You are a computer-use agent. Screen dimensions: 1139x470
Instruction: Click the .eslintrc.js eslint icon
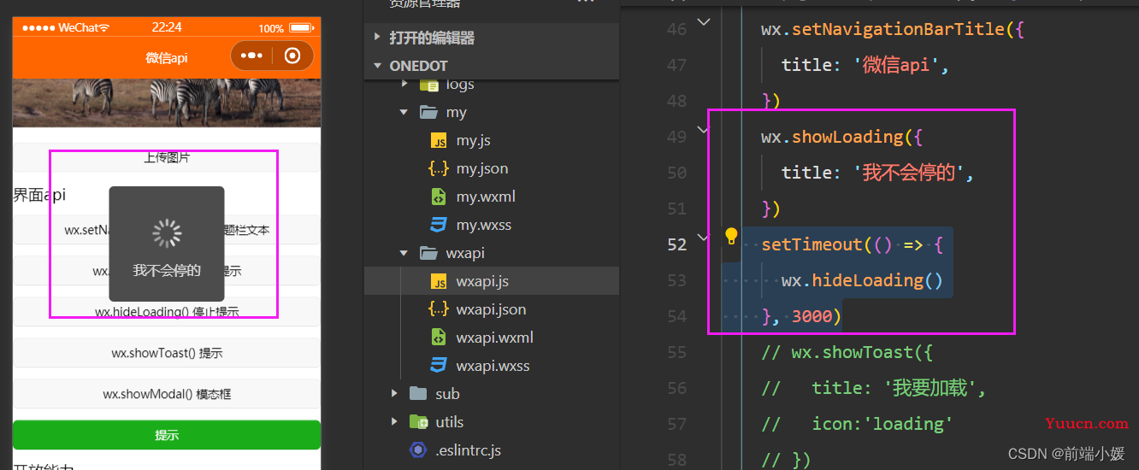click(418, 450)
